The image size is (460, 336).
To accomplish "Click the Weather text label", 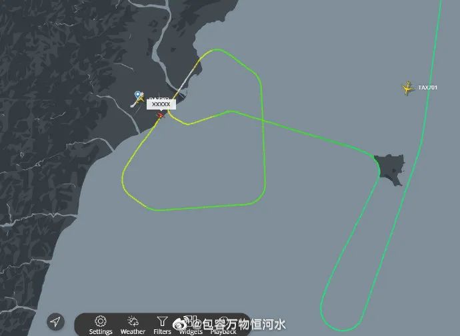I will pyautogui.click(x=133, y=331).
